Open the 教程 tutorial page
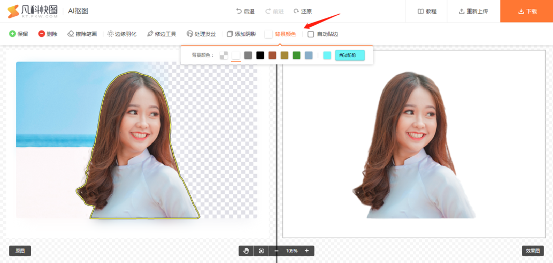553x263 pixels. (427, 11)
